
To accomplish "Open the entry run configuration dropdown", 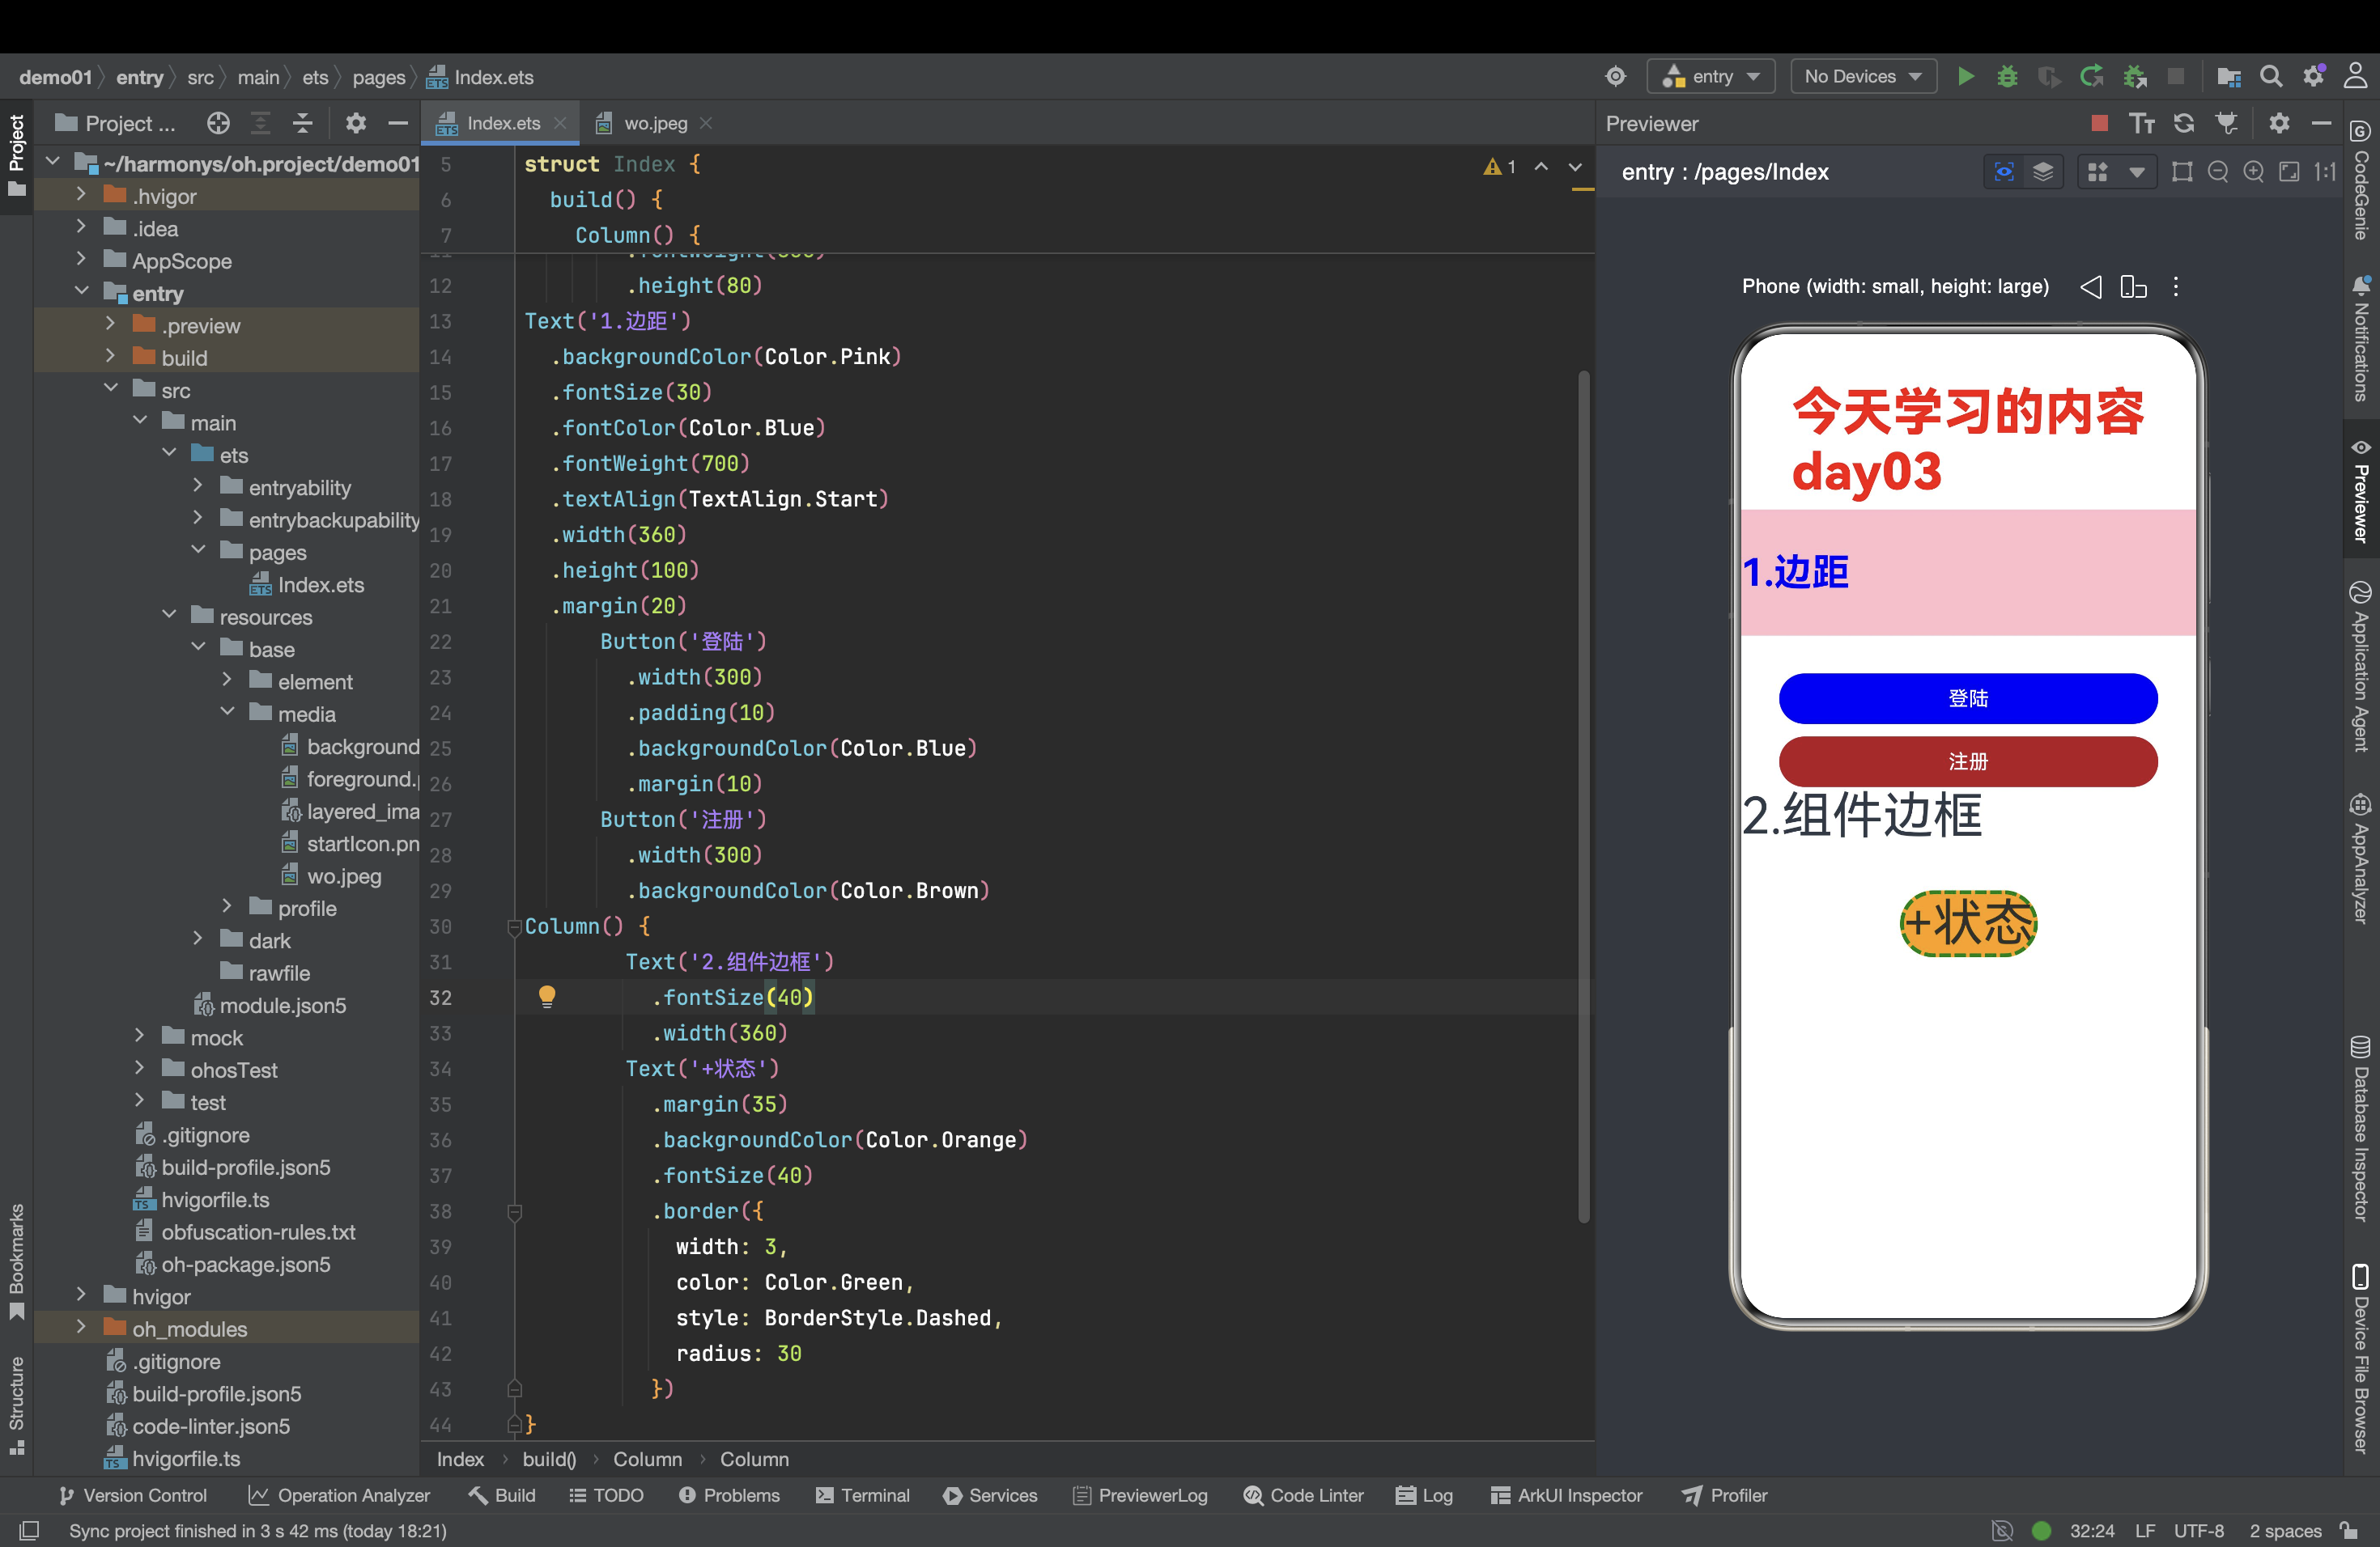I will 1710,77.
